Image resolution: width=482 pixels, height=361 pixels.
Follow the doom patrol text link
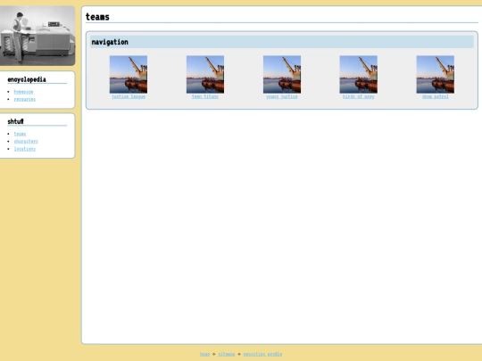[x=436, y=96]
